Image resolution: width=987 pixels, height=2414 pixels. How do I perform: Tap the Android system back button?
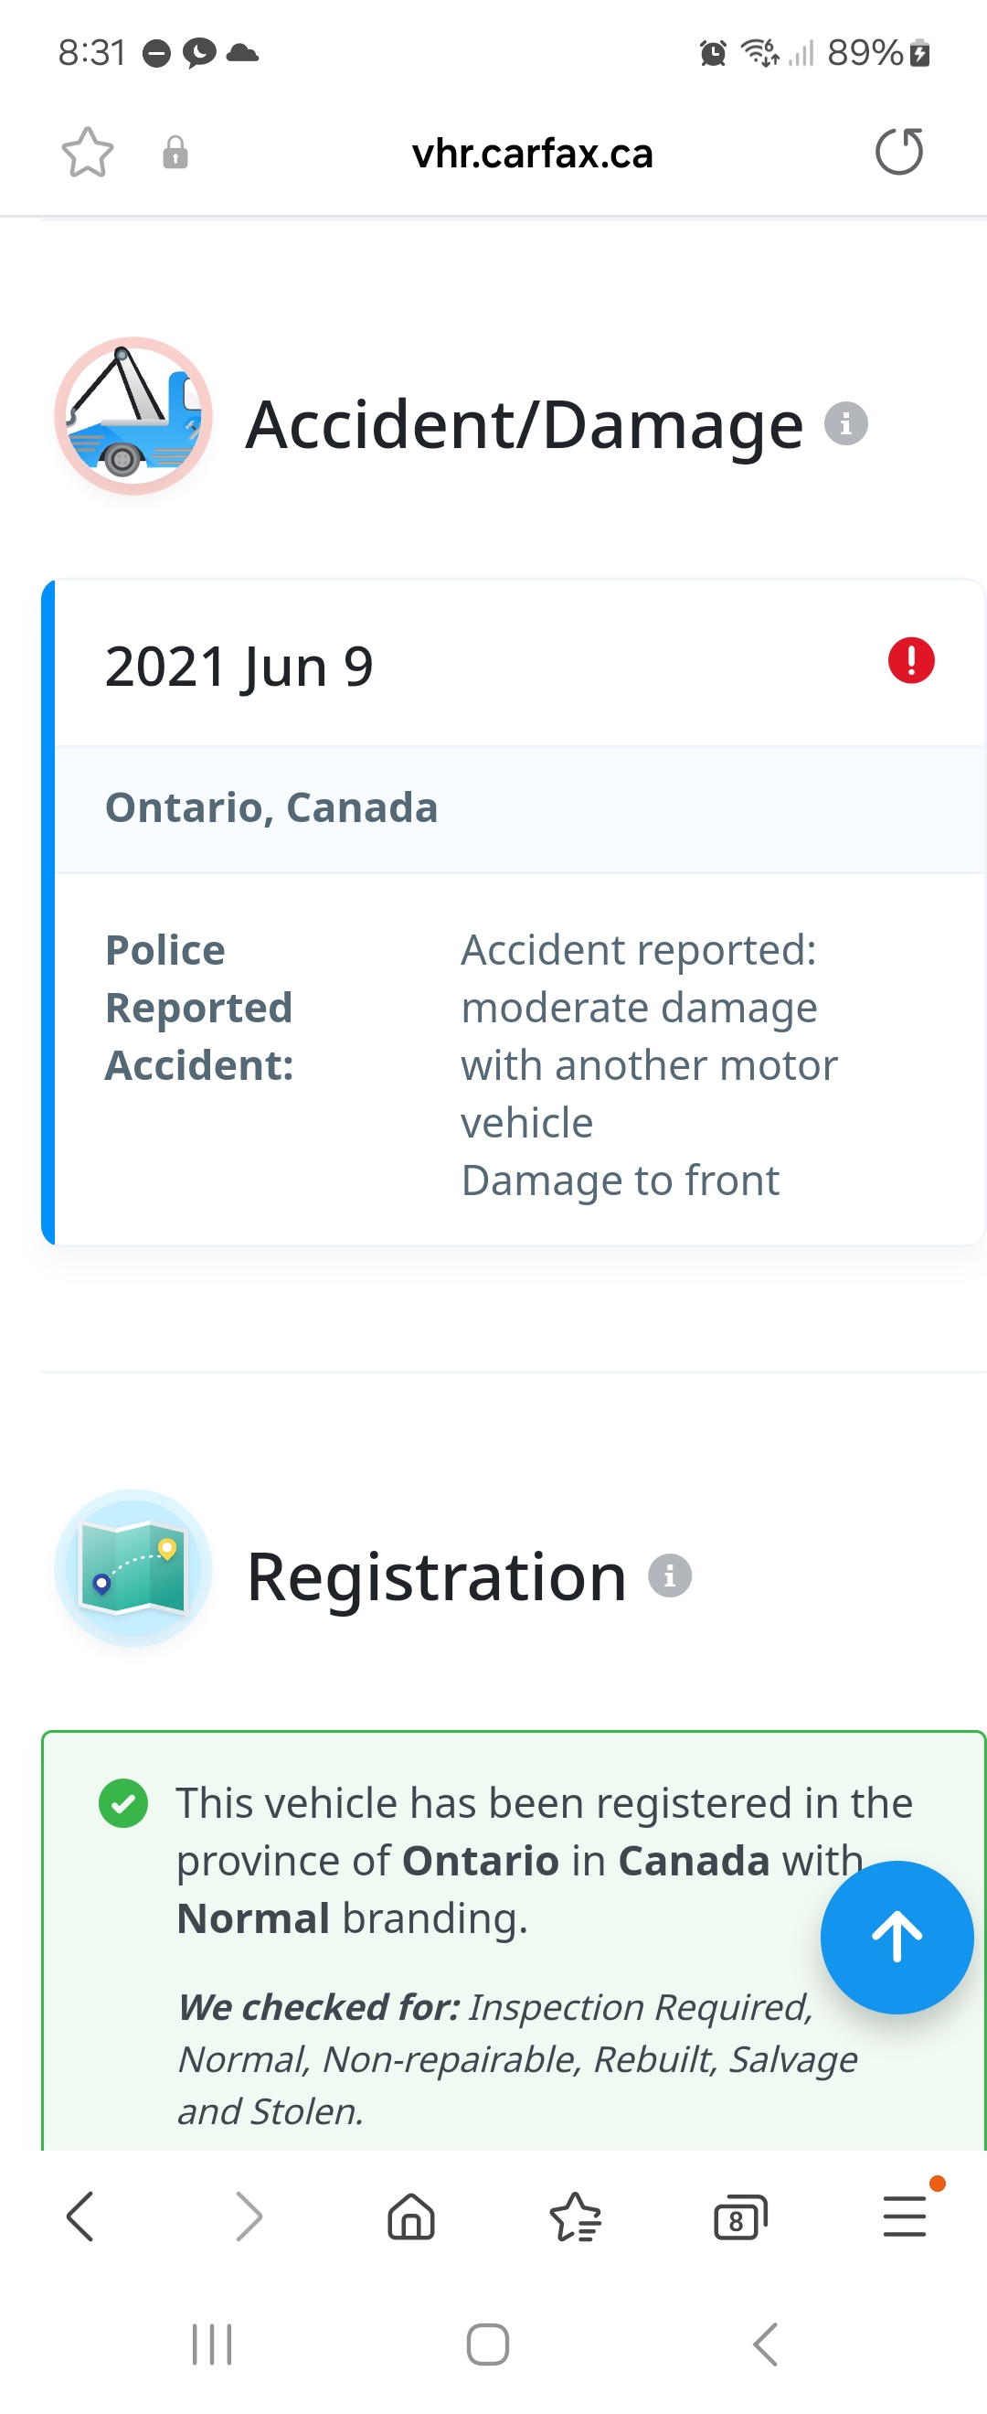coord(764,2345)
